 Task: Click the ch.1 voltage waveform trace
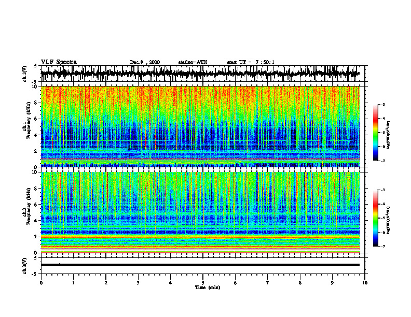pos(200,74)
